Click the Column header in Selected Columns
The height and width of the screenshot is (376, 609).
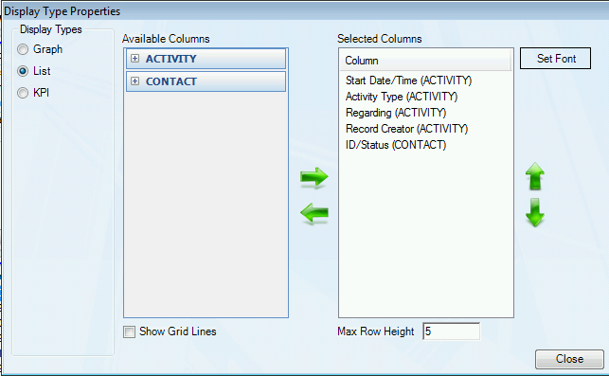click(x=425, y=61)
